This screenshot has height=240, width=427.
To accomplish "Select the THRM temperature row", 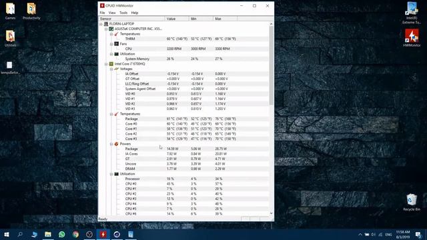I will pos(183,39).
